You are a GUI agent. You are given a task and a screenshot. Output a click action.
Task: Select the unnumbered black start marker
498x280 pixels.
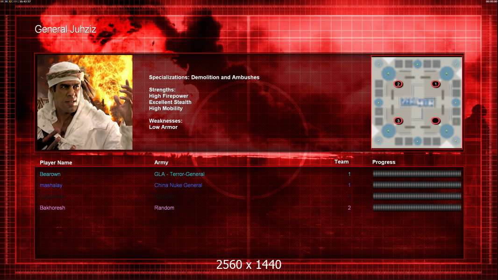[x=436, y=121]
